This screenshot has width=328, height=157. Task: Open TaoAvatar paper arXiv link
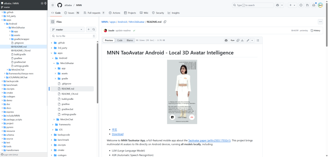click(x=209, y=141)
